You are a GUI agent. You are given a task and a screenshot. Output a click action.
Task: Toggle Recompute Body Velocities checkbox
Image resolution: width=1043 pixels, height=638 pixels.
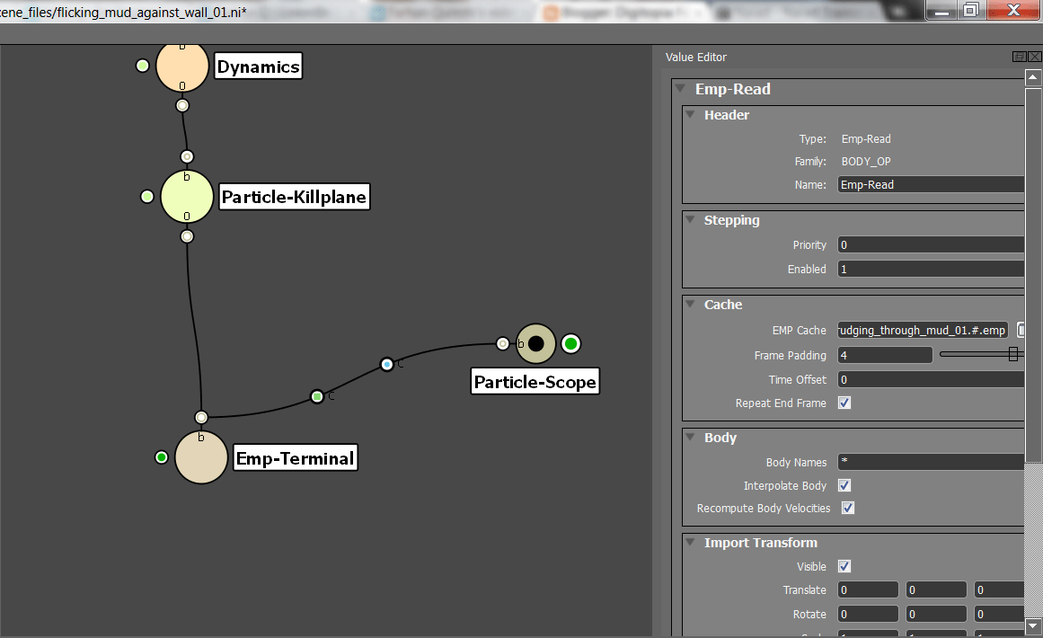pyautogui.click(x=847, y=508)
